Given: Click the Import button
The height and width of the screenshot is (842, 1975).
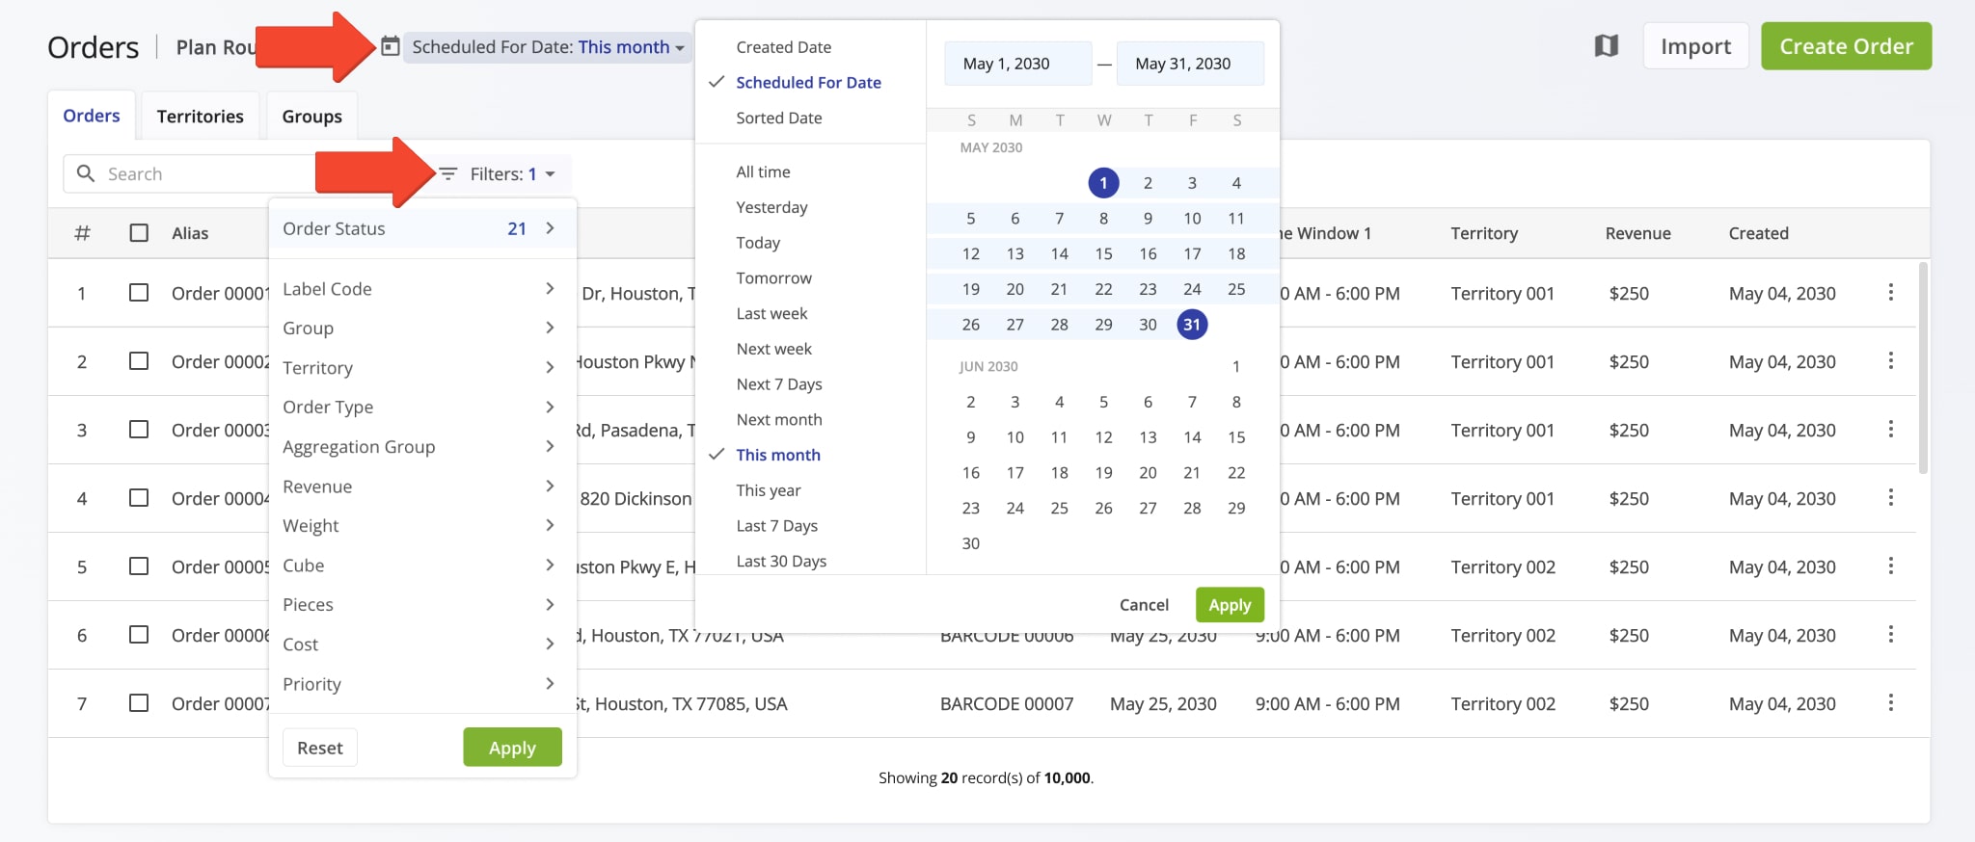Looking at the screenshot, I should point(1695,46).
